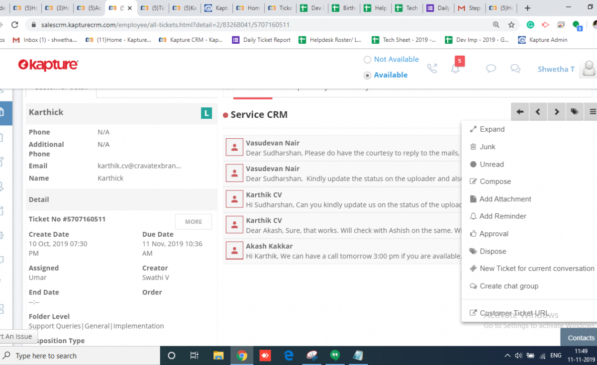Click the outgoing call phone icon
This screenshot has height=365, width=597.
[x=432, y=69]
